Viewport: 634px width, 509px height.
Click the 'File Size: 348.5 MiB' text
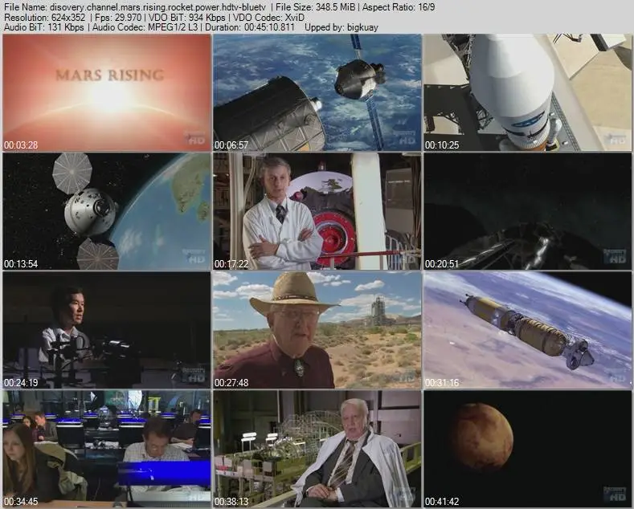[x=316, y=7]
